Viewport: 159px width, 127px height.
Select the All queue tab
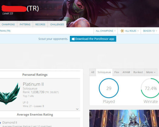coord(93,72)
